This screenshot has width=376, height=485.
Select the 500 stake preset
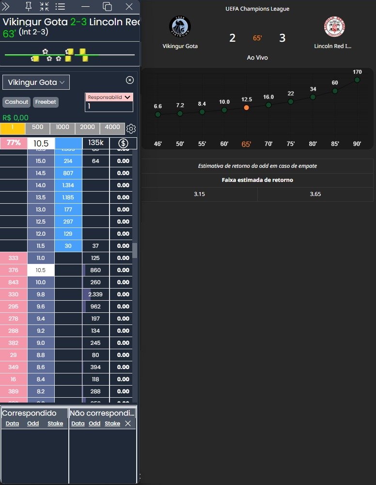[37, 128]
